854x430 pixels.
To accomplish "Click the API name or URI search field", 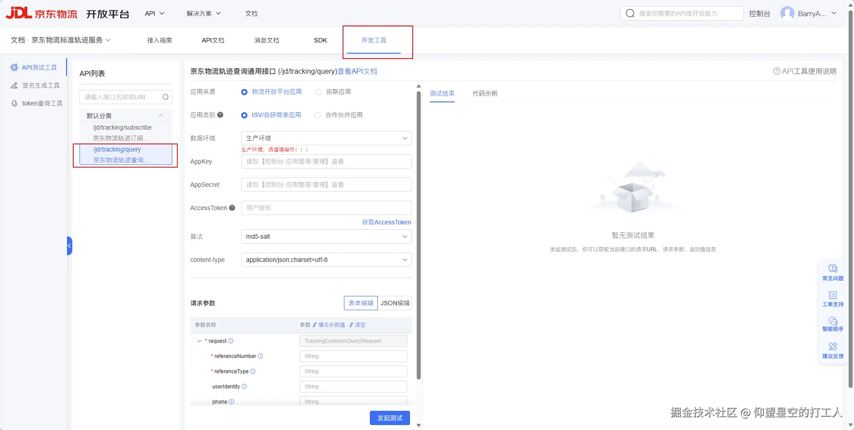I will point(126,97).
